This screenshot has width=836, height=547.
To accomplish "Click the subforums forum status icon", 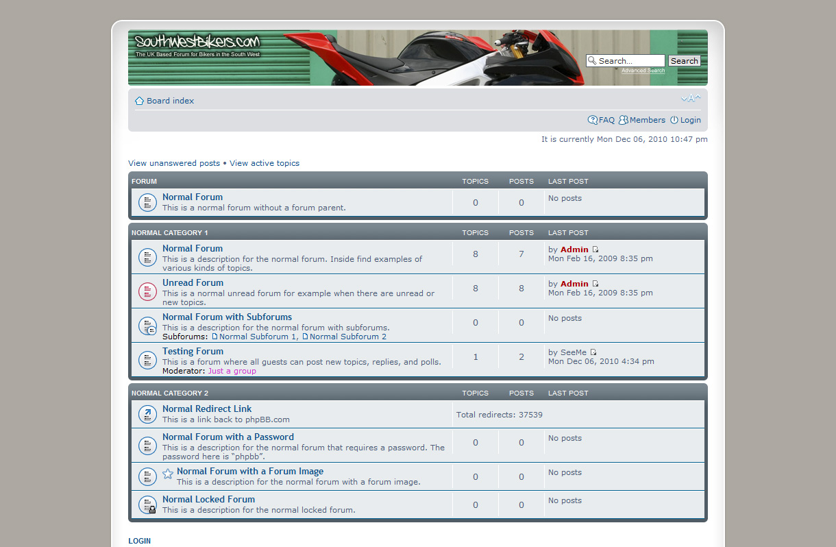I will [x=147, y=326].
